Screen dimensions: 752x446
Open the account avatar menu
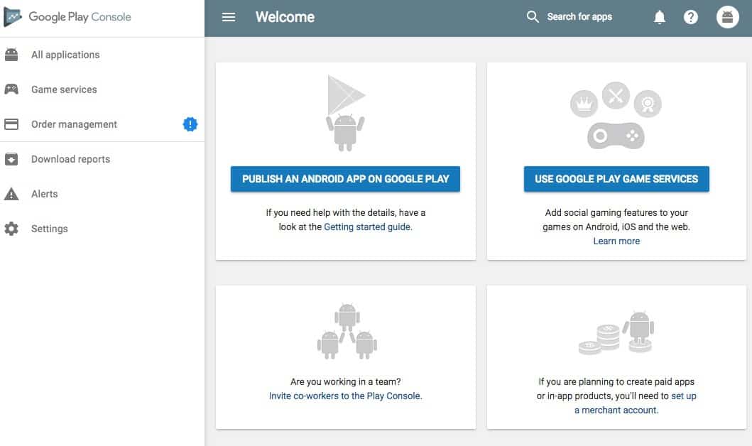click(x=728, y=17)
